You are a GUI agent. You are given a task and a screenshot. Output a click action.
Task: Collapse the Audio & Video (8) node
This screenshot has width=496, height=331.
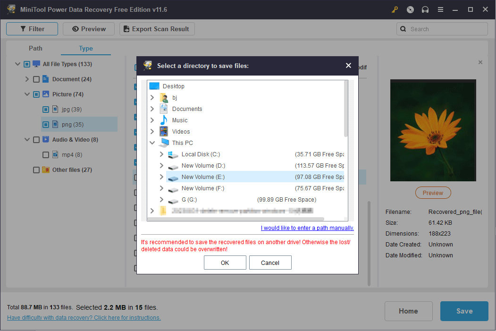pyautogui.click(x=27, y=140)
